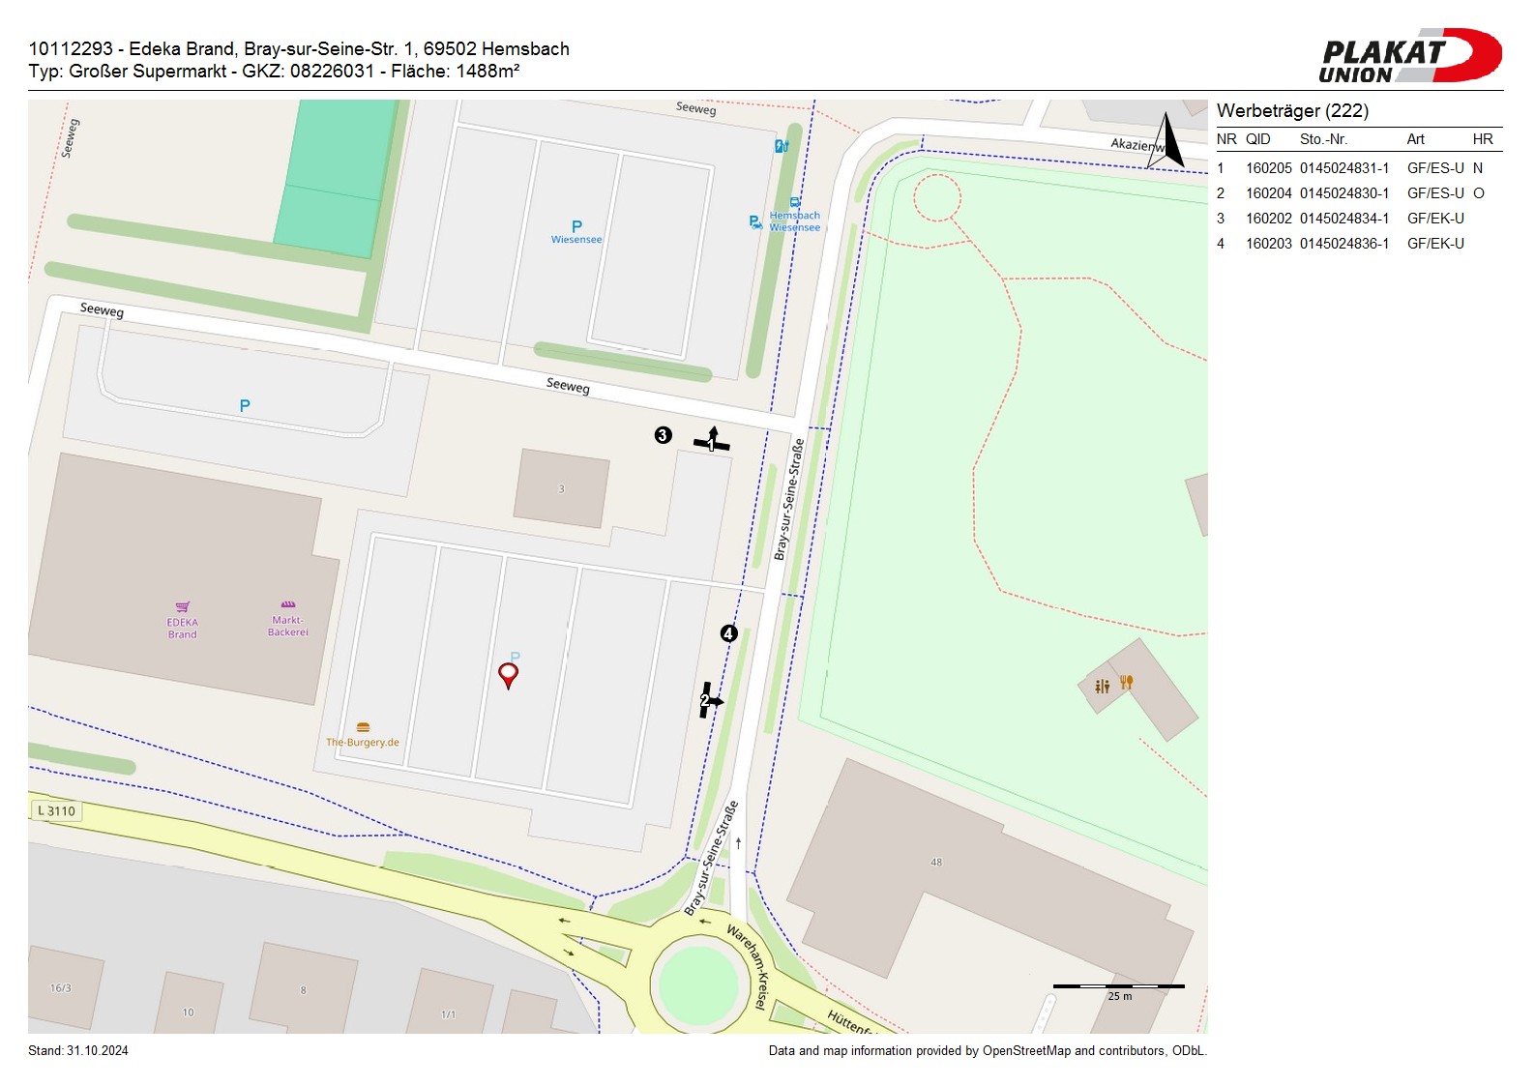Viewport: 1535px width, 1086px height.
Task: Click the Art column header
Action: point(1415,139)
